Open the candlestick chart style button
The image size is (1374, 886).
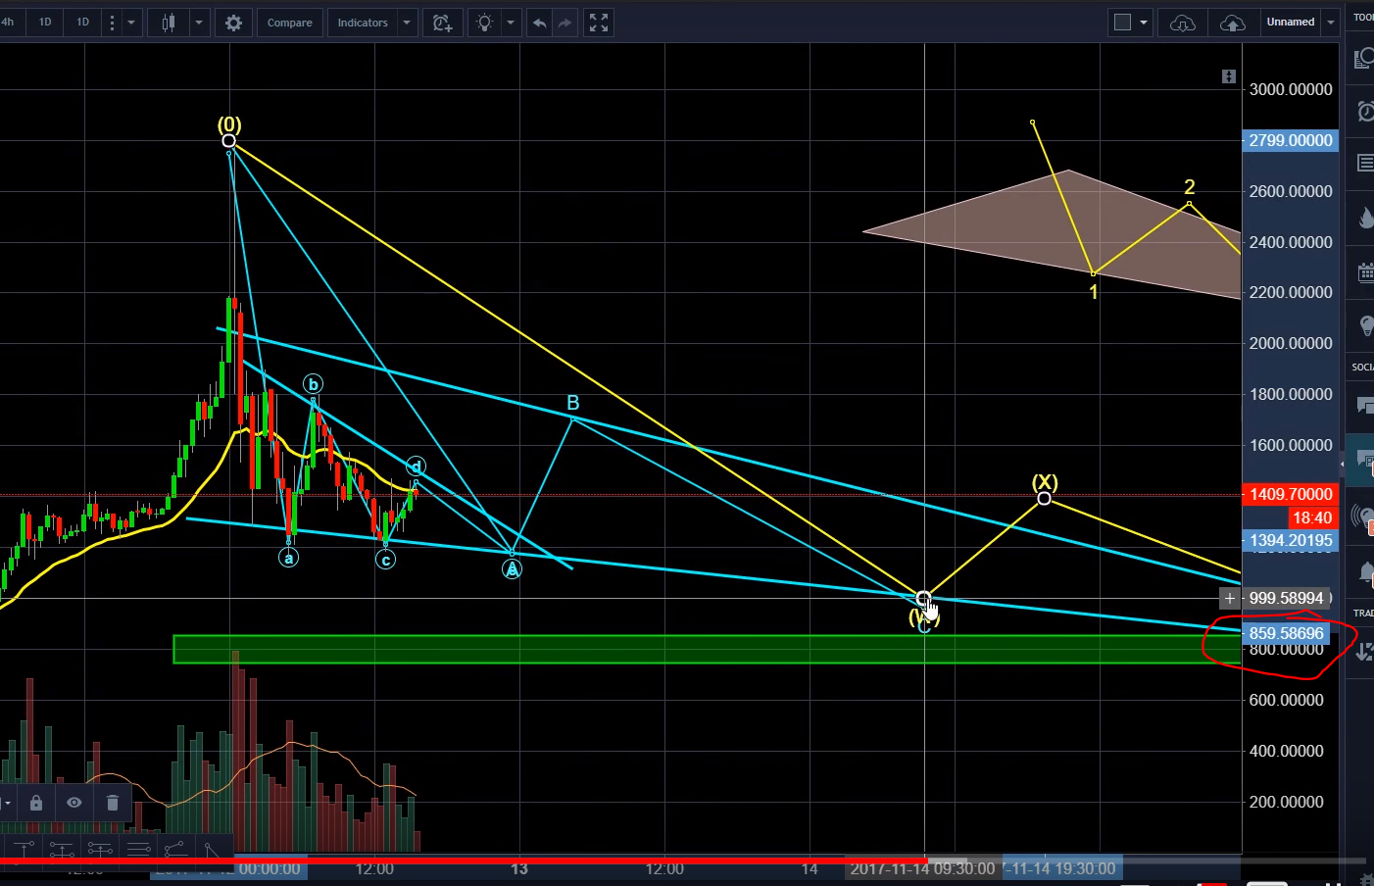point(169,23)
